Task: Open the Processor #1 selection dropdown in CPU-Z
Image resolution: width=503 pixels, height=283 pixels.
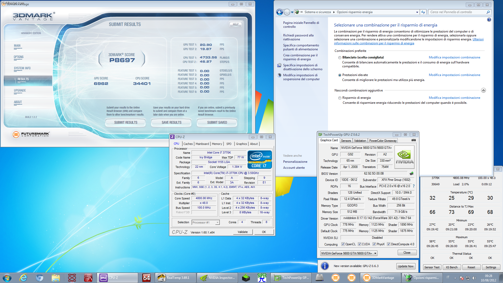Action: tap(205, 222)
